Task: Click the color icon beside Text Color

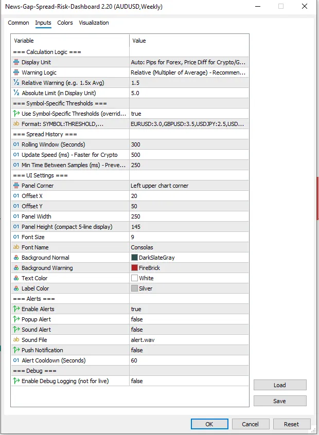Action: coord(16,278)
